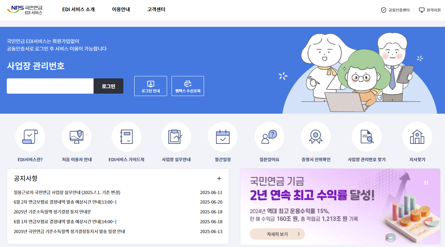Open the 월간일정 calendar icon

click(x=223, y=137)
